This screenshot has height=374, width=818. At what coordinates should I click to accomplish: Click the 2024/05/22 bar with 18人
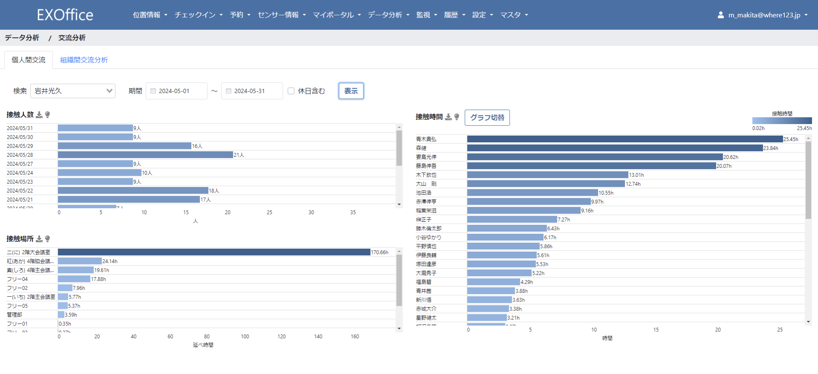(x=133, y=190)
